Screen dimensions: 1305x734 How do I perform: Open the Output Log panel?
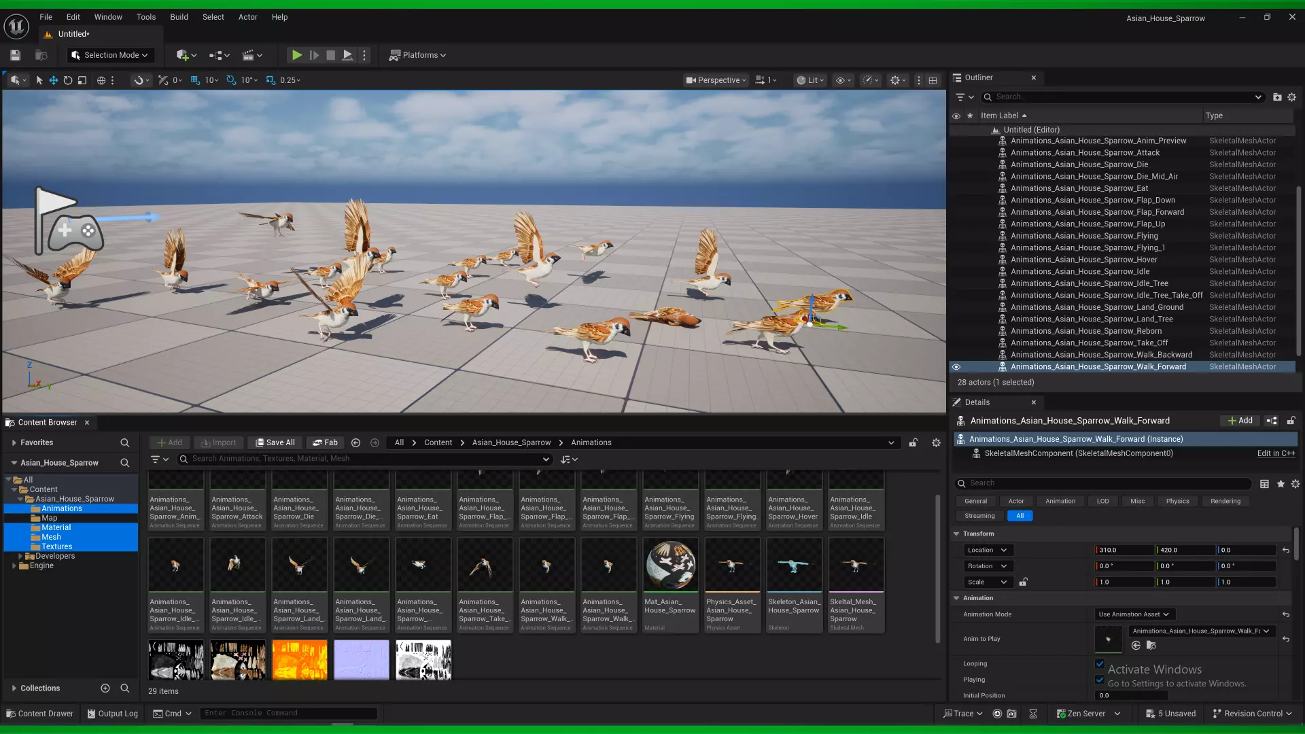tap(112, 714)
